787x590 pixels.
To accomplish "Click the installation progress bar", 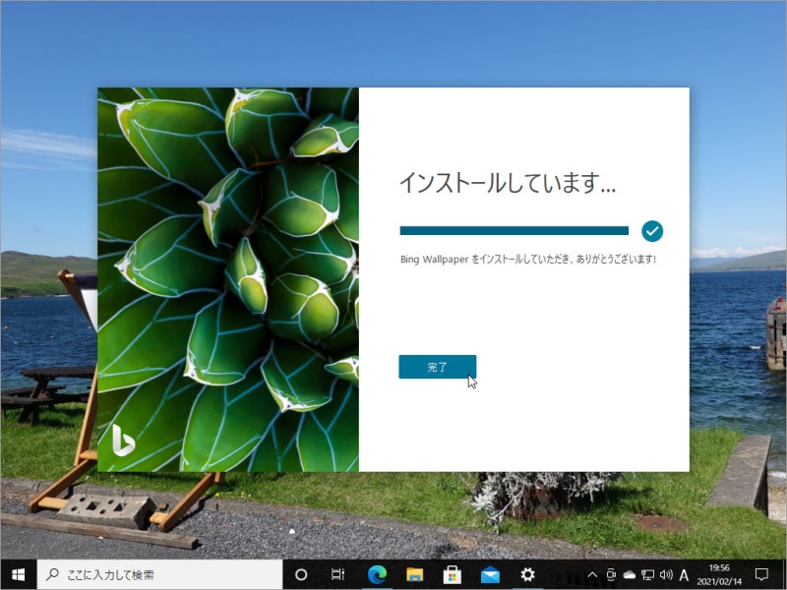I will click(x=512, y=229).
